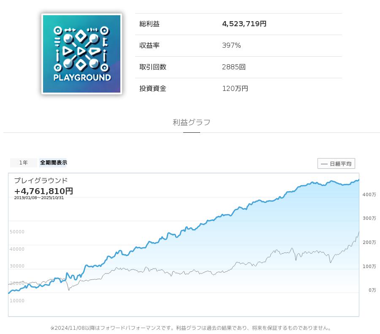Click the Playground logo image
The height and width of the screenshot is (334, 380).
pos(81,54)
